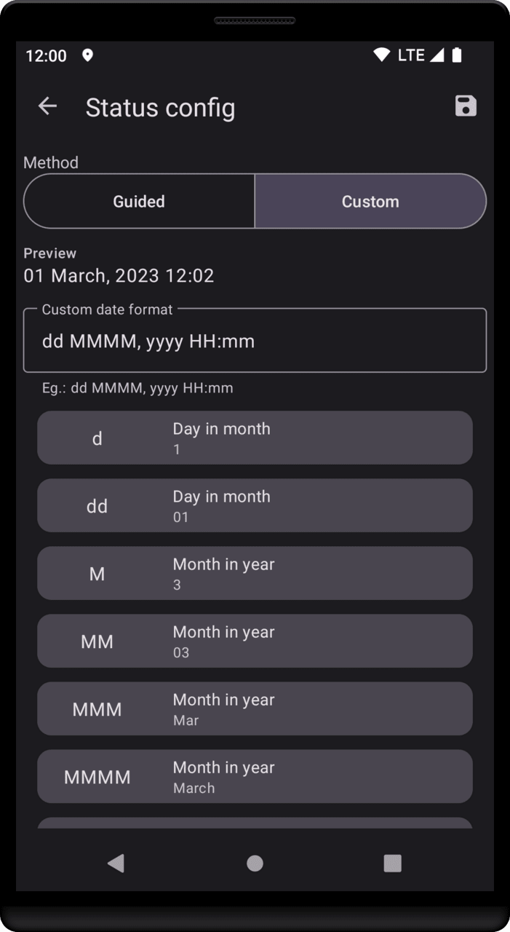Switch to the Guided method
This screenshot has height=932, width=510.
[x=139, y=202]
